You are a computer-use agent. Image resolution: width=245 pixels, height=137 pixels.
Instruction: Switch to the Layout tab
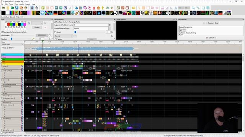click(12, 17)
